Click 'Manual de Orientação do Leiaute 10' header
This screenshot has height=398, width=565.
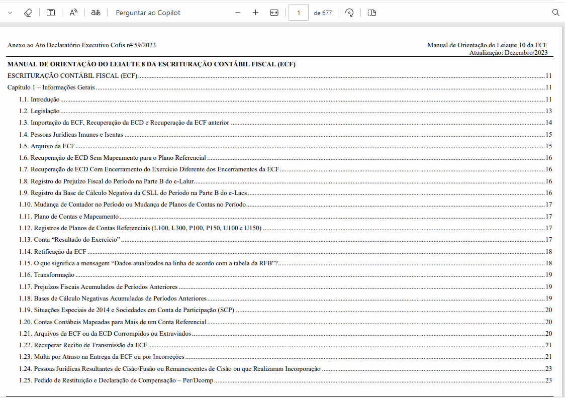(487, 45)
